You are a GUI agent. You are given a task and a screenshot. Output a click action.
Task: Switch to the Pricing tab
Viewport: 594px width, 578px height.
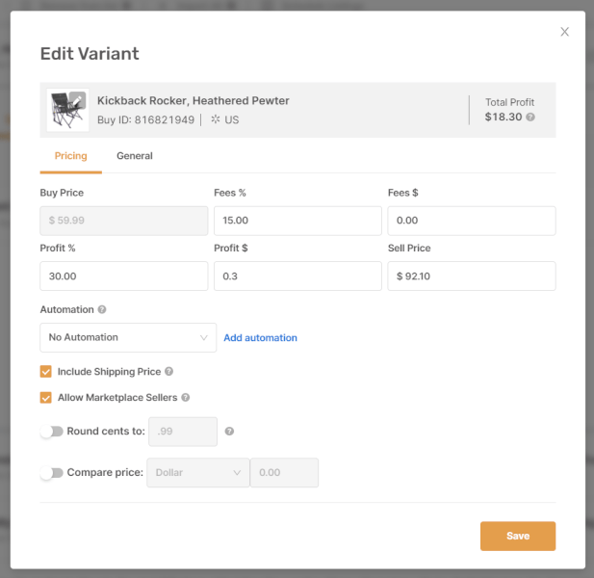click(71, 156)
